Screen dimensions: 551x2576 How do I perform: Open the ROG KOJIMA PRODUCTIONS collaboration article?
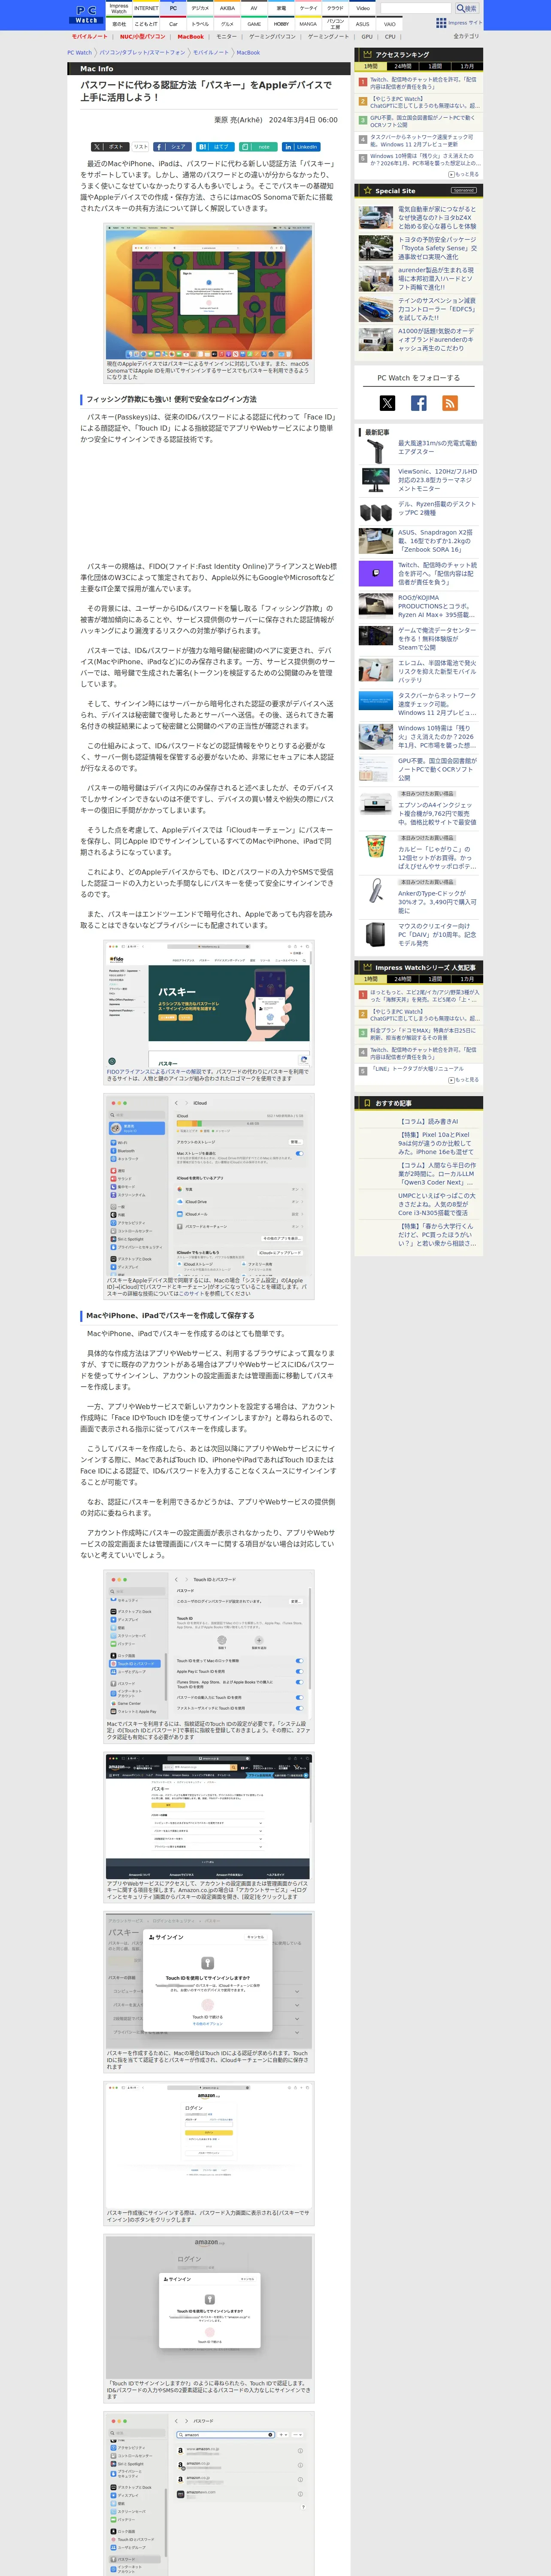click(437, 606)
